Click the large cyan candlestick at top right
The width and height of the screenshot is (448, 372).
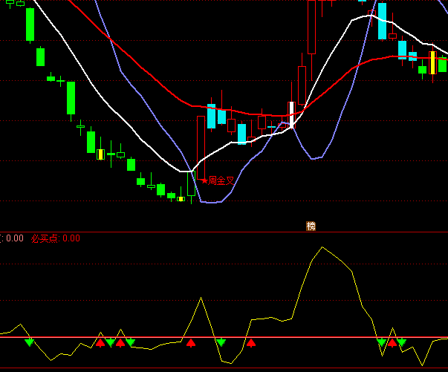click(382, 21)
